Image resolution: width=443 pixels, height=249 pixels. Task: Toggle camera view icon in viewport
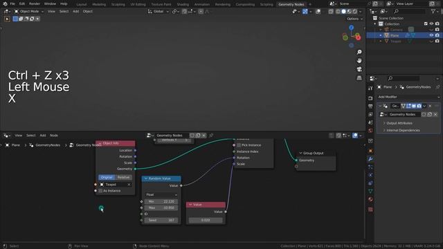click(359, 69)
